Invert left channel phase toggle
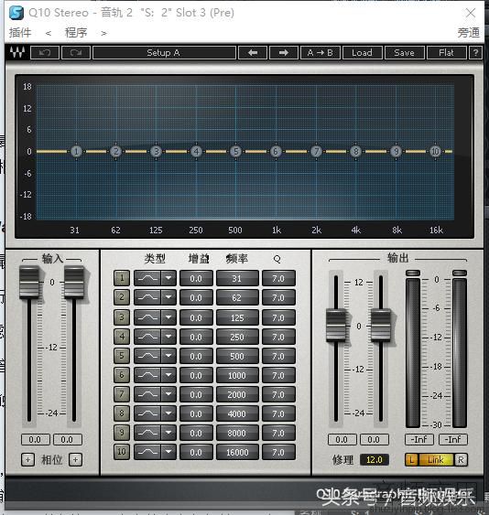This screenshot has height=515, width=489. pos(27,460)
